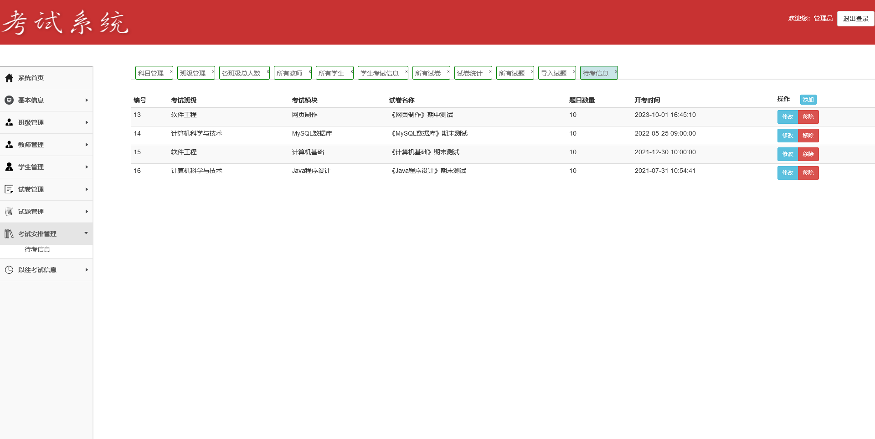This screenshot has width=875, height=439.
Task: Click 修改 for exam number 14
Action: (x=787, y=136)
